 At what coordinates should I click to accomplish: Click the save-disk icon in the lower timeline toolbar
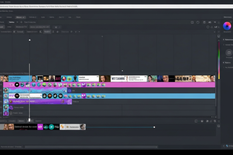202,121
